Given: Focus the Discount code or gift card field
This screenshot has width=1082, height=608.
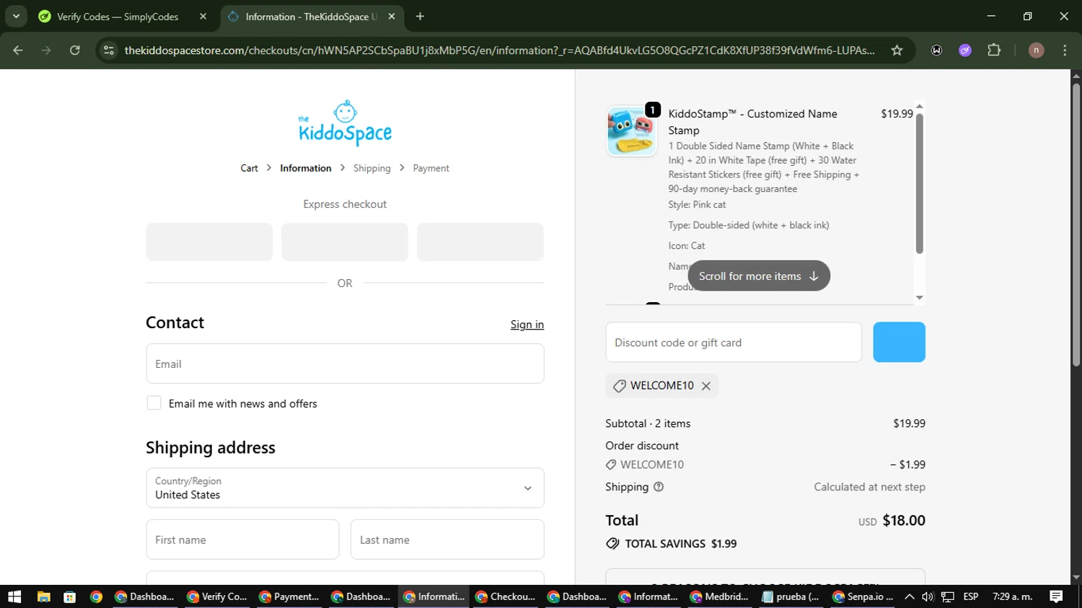Looking at the screenshot, I should click(734, 342).
